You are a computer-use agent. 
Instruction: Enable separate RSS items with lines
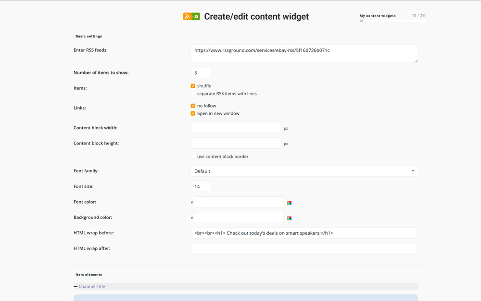click(193, 94)
